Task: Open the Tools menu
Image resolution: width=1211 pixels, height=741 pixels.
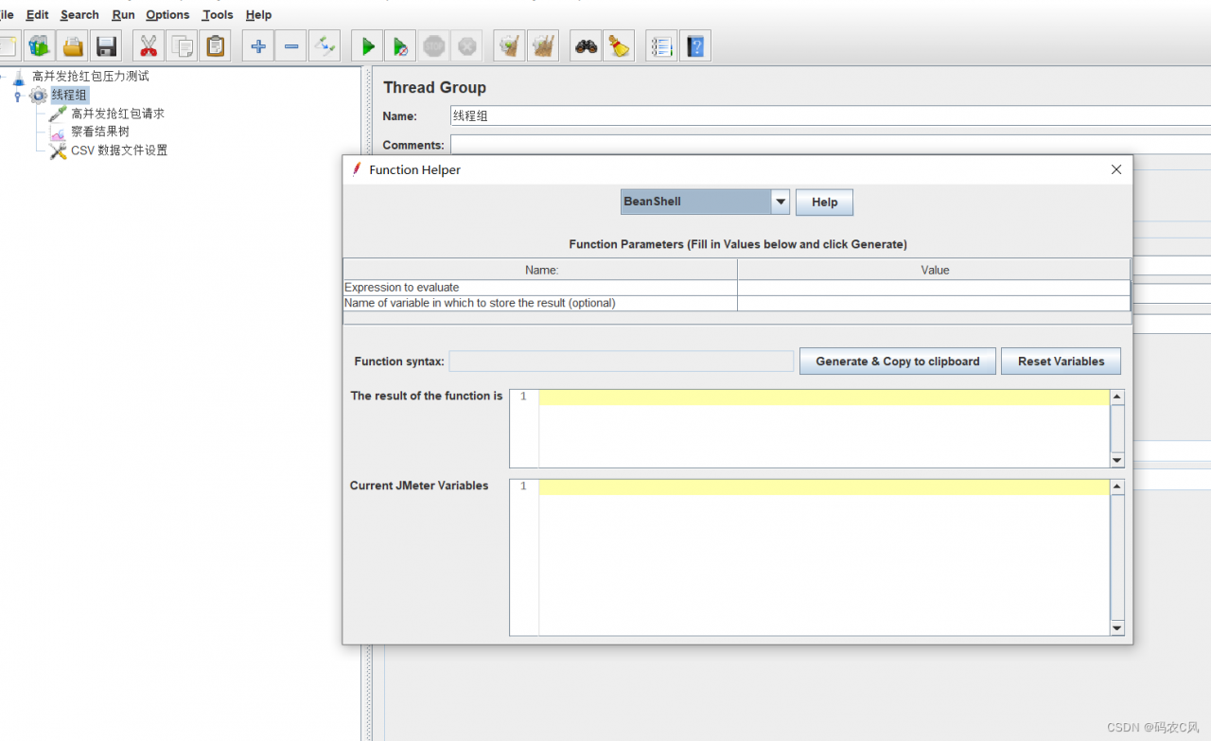Action: 218,14
